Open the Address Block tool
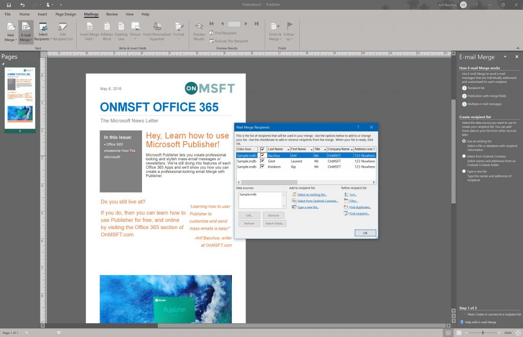This screenshot has width=523, height=337. [106, 27]
